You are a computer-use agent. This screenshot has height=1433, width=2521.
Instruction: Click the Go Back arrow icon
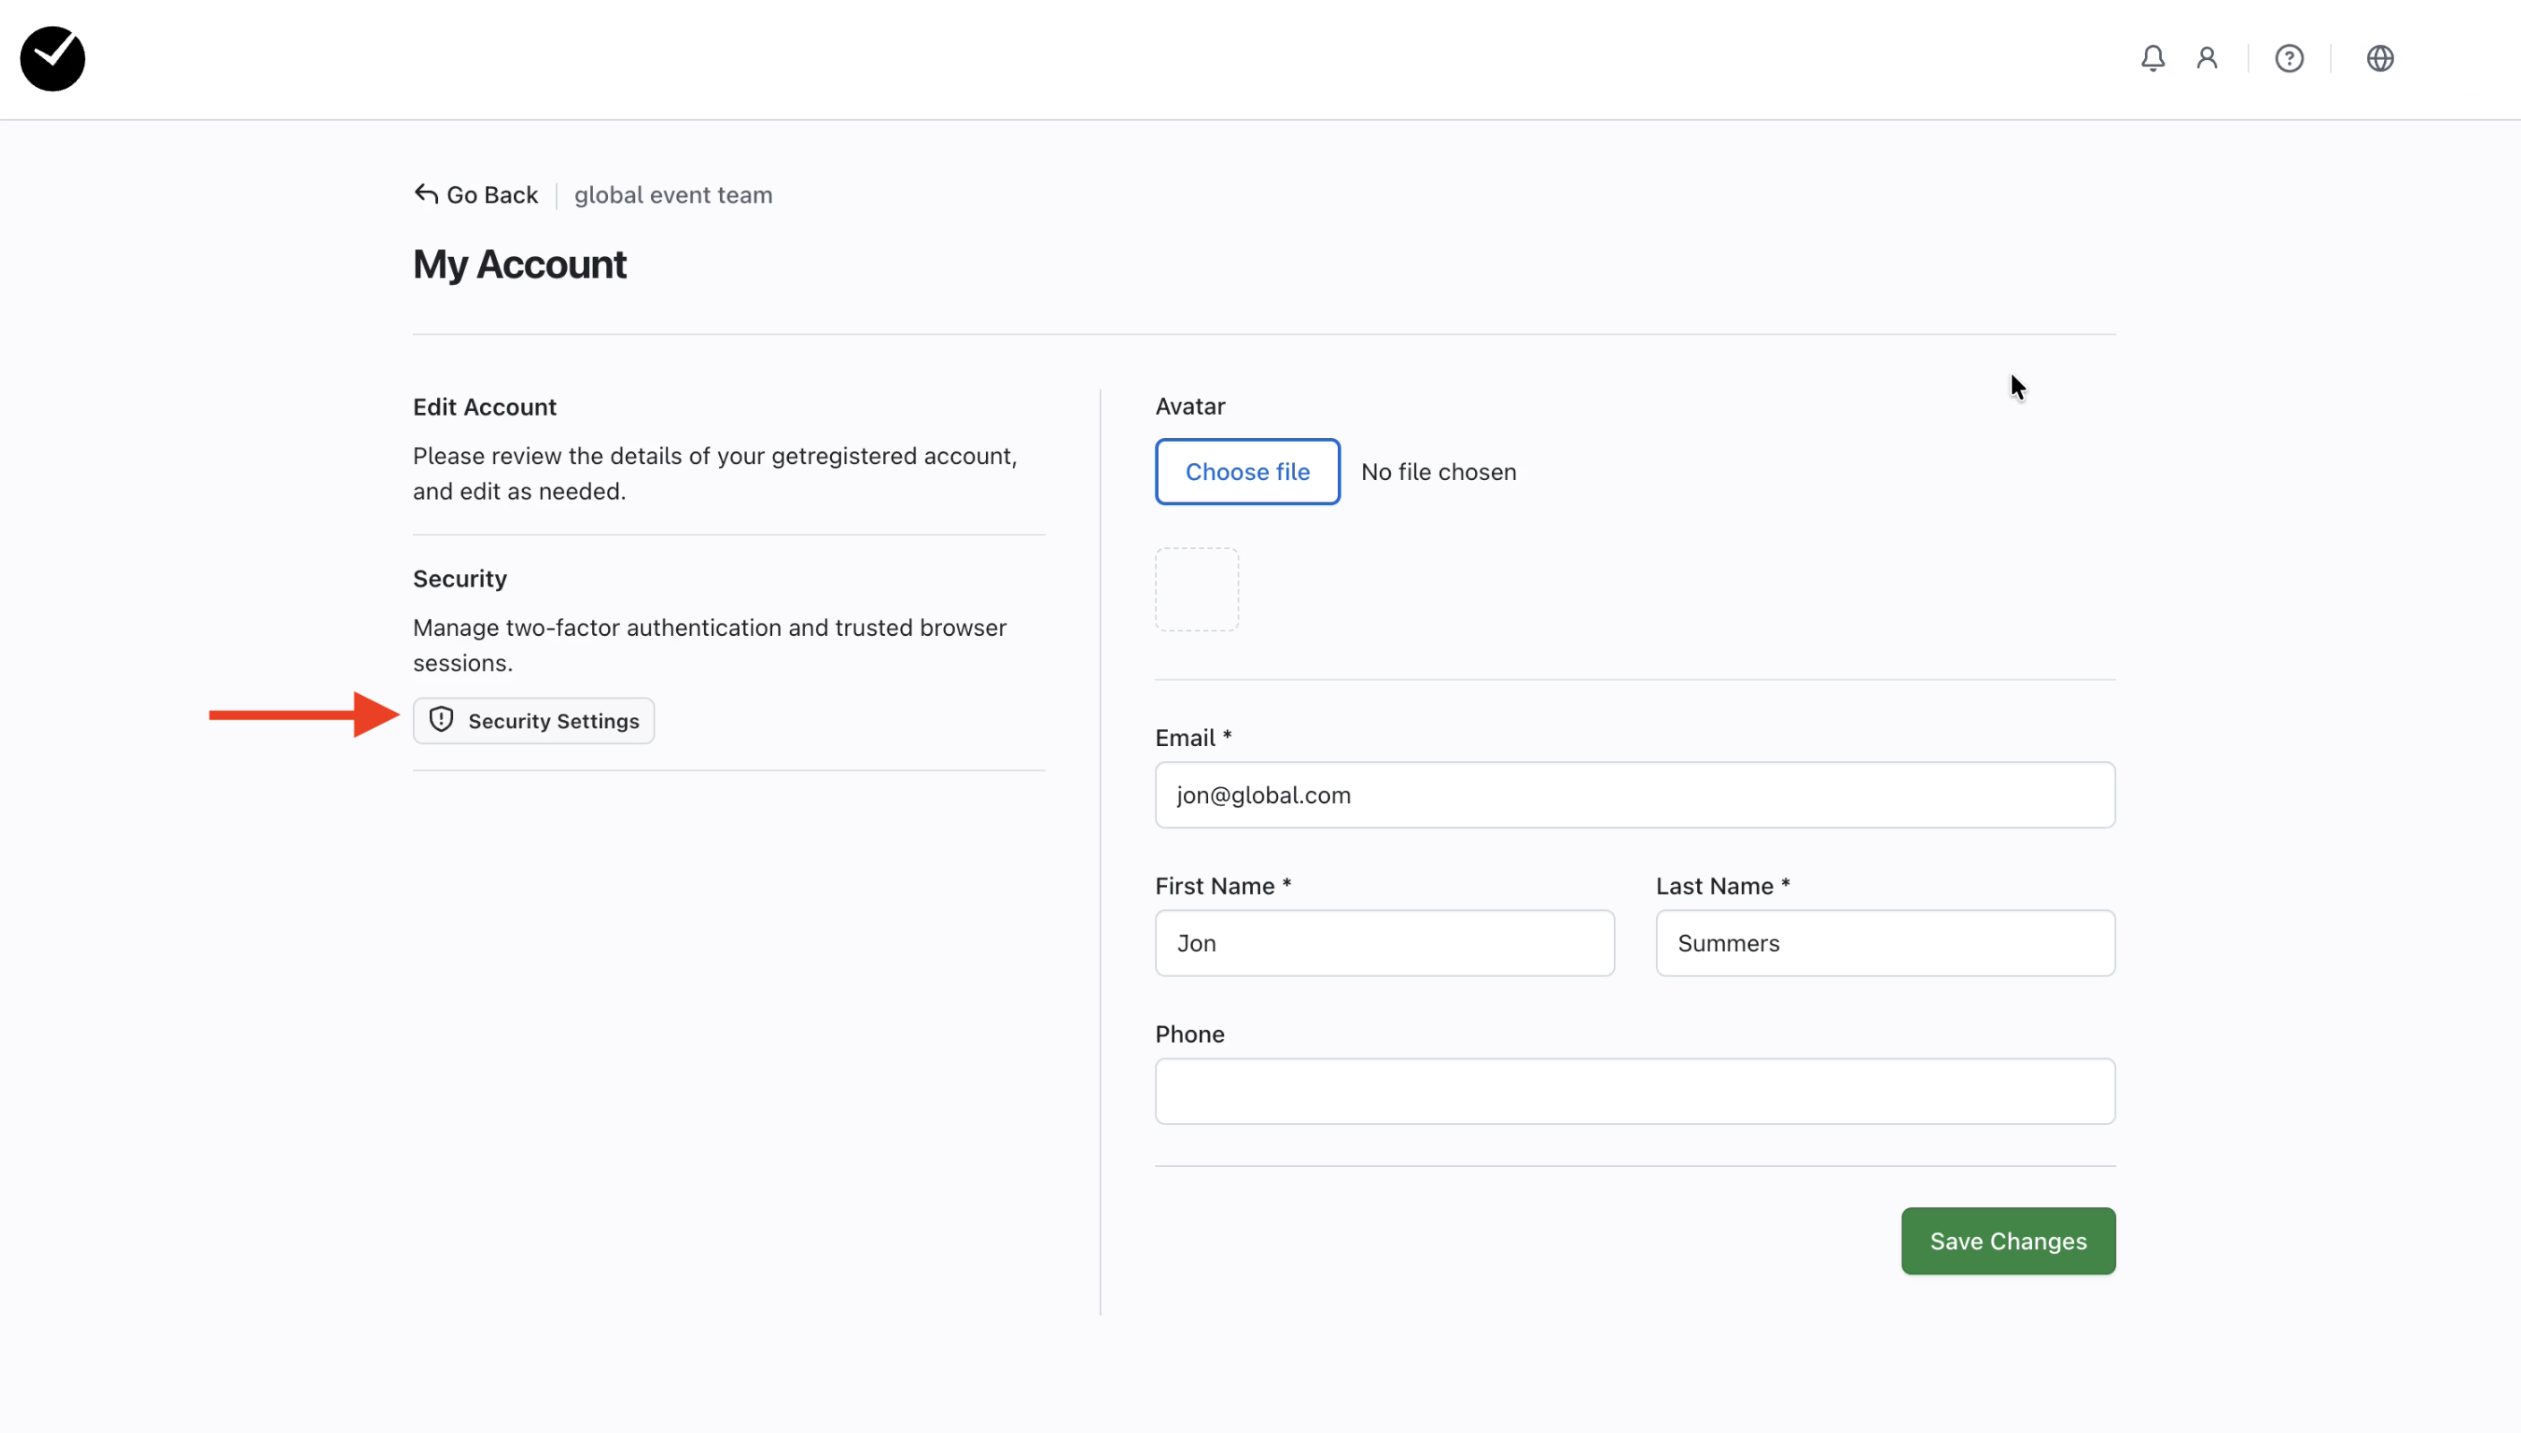click(425, 193)
